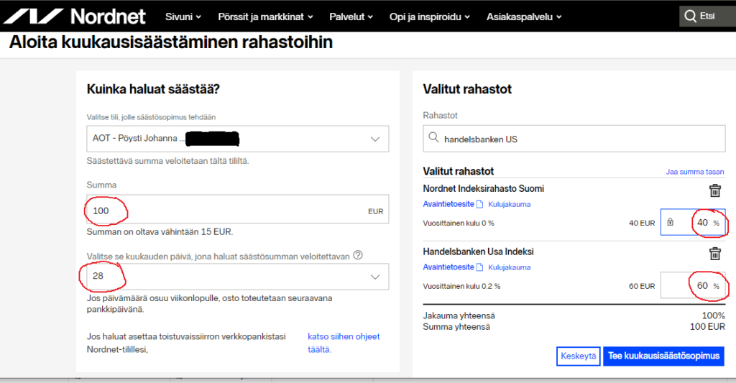Image resolution: width=736 pixels, height=383 pixels.
Task: Open the Asiakaspalvelu menu
Action: 524,17
